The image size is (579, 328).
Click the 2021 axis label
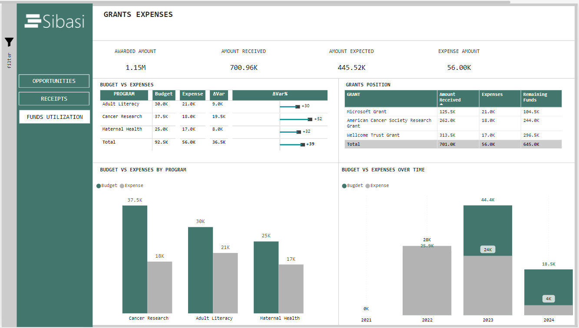tap(366, 320)
